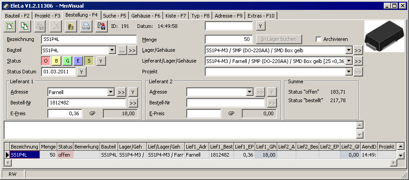Export order list with the save-list icon
The width and height of the screenshot is (409, 180).
click(101, 26)
